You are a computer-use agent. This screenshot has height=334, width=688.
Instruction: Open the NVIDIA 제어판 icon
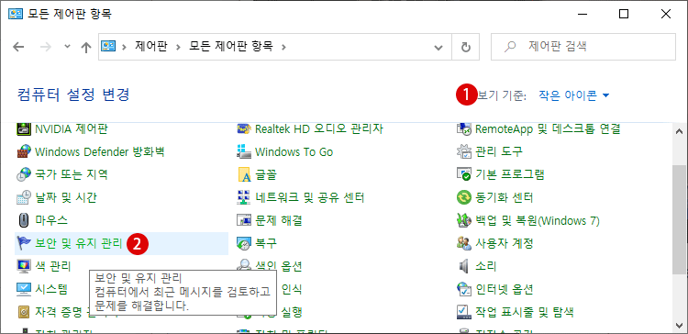[x=23, y=129]
